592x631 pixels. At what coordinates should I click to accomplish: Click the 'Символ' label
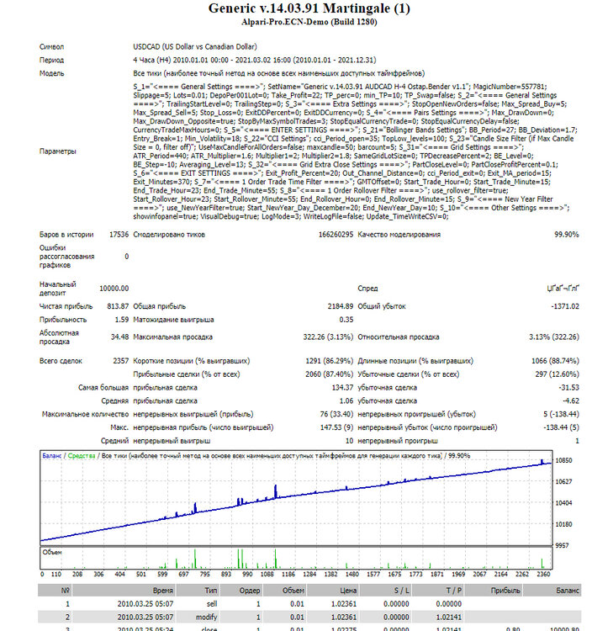[51, 46]
